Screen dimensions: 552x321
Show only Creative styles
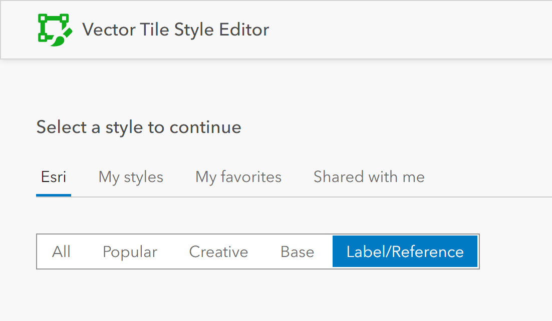click(x=218, y=251)
